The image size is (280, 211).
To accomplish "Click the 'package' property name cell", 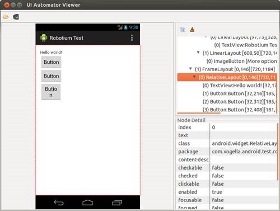I will (193, 152).
